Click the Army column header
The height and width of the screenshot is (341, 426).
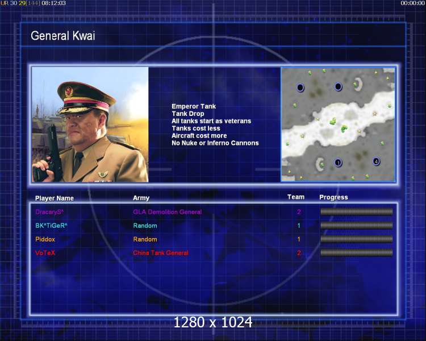[141, 198]
